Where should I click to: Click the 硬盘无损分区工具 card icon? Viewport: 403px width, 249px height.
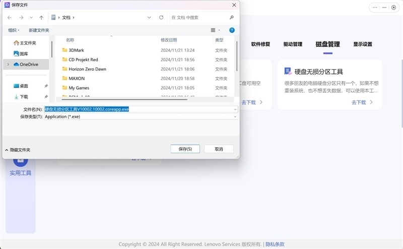[288, 72]
